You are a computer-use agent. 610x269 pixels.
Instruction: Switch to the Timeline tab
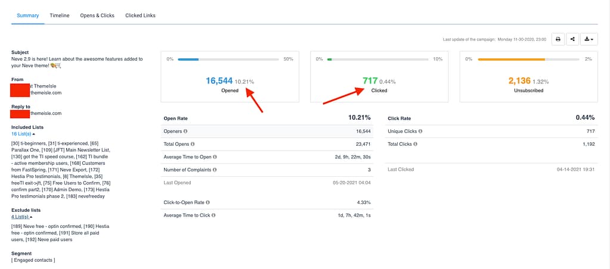point(60,15)
